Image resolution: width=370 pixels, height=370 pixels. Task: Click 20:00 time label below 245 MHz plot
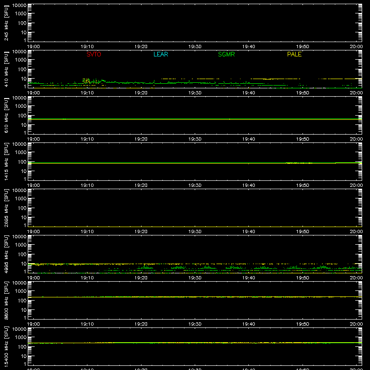tap(356, 47)
